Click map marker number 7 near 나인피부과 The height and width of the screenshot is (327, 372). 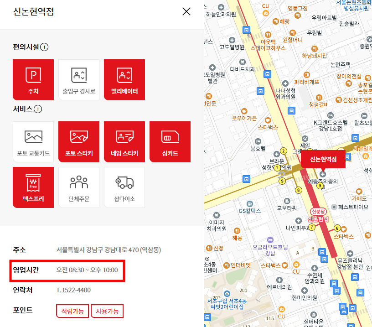tap(311, 227)
